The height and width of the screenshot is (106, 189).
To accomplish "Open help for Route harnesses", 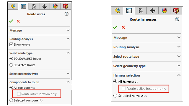I will coord(177,19).
